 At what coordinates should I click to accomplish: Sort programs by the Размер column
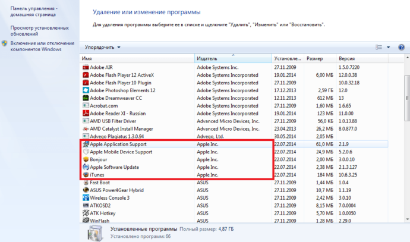[320, 59]
